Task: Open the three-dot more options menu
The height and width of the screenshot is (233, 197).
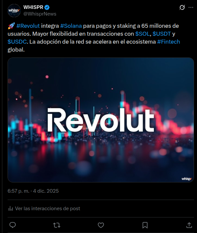Action: [191, 7]
